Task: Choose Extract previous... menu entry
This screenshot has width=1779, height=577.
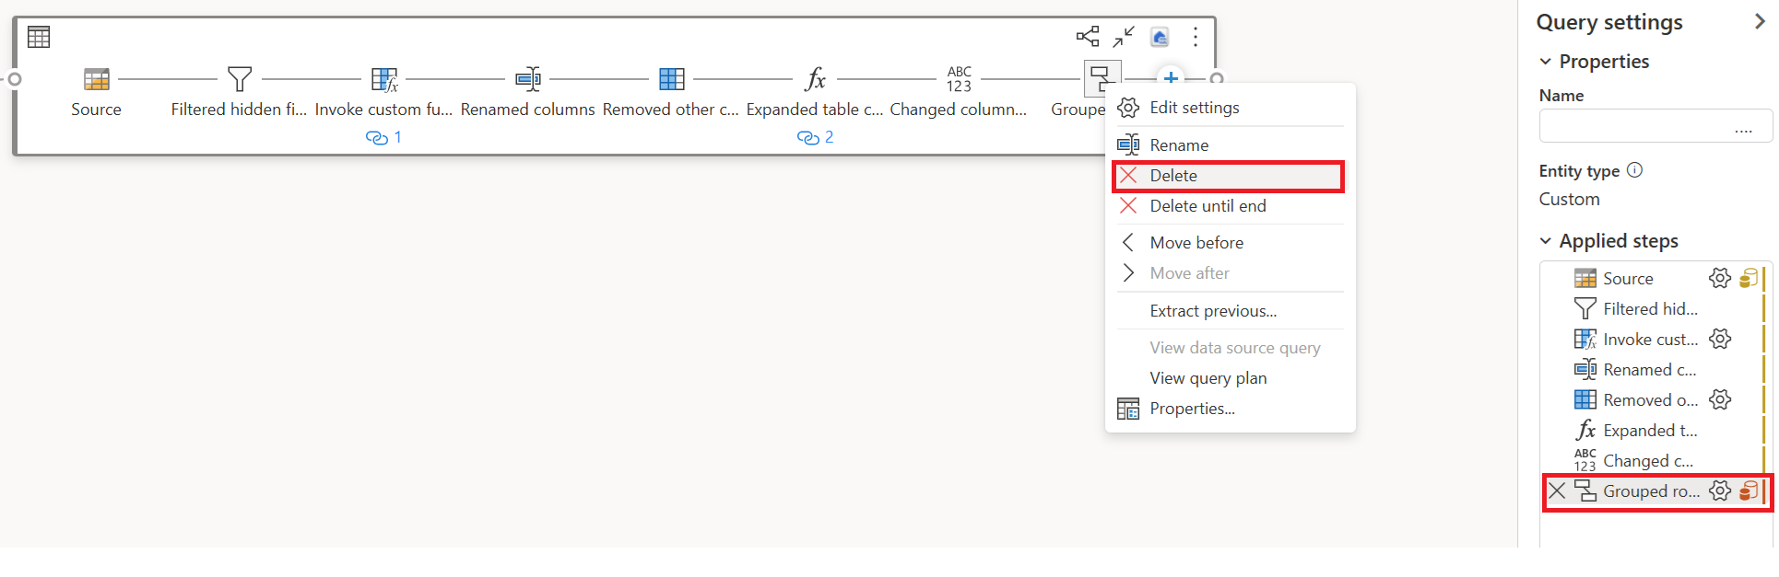Action: [1231, 311]
